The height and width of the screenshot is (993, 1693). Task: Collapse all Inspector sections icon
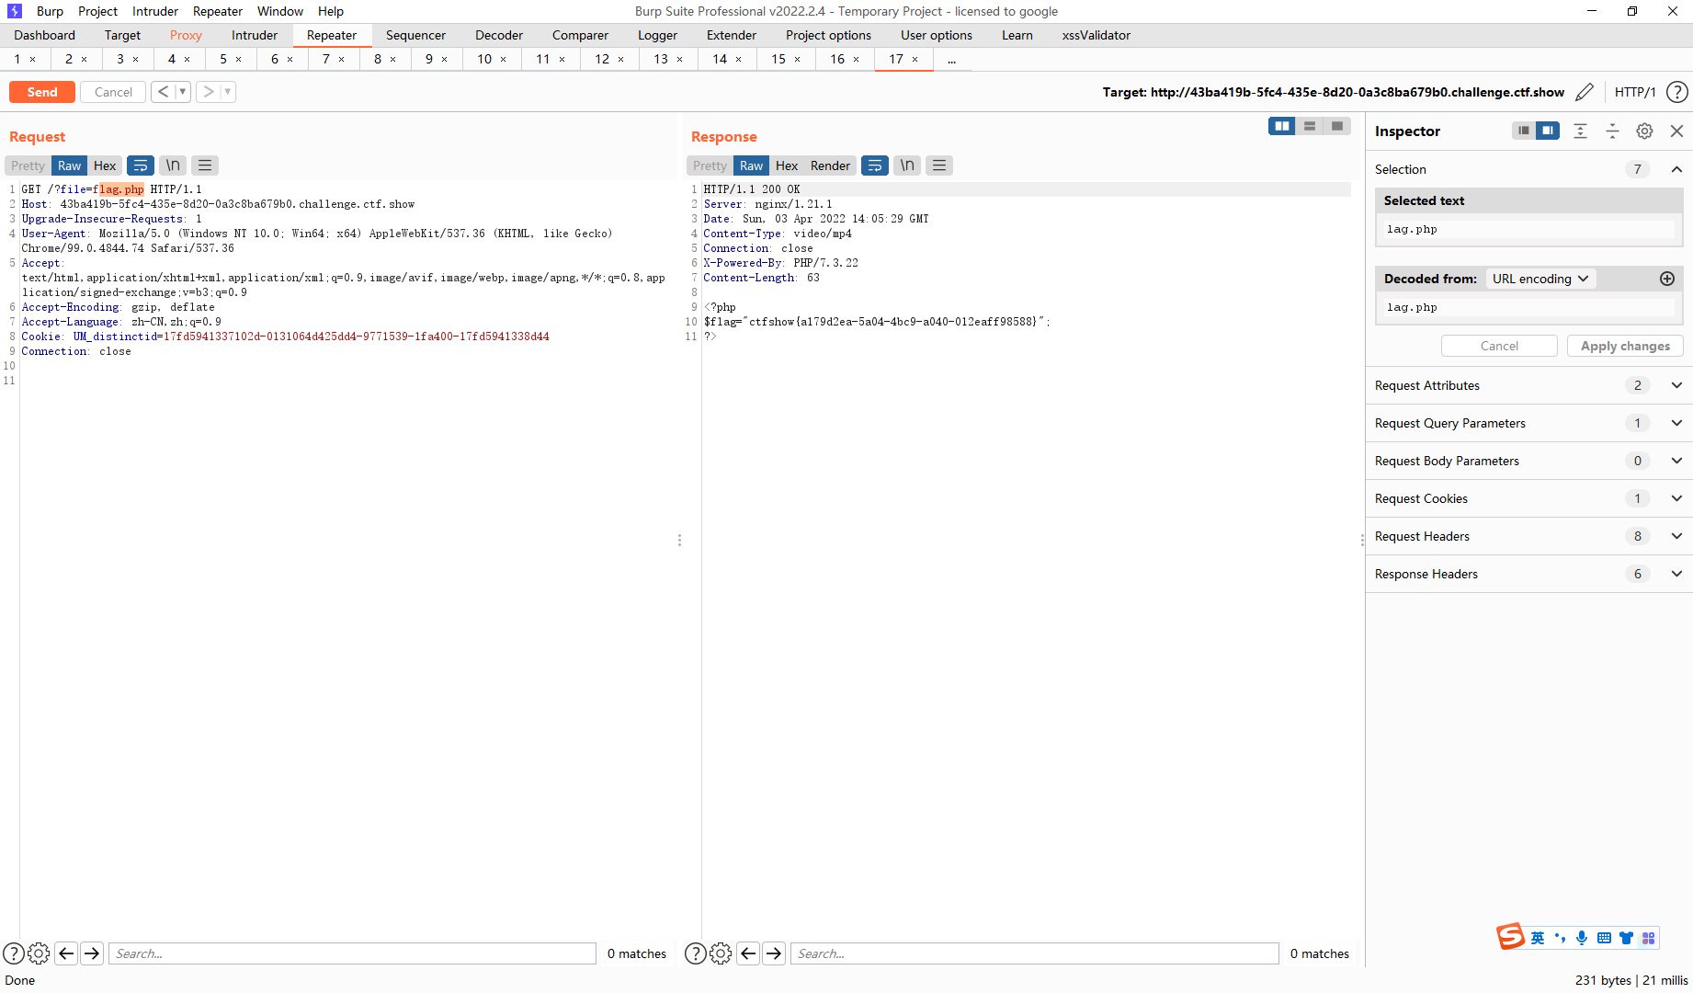tap(1612, 131)
